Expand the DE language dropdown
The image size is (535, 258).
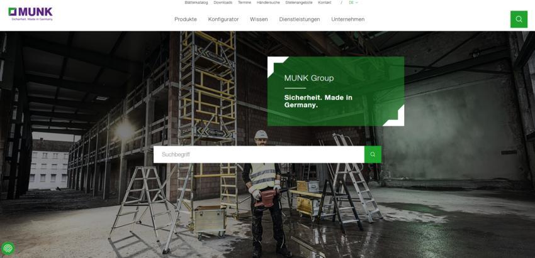point(353,3)
